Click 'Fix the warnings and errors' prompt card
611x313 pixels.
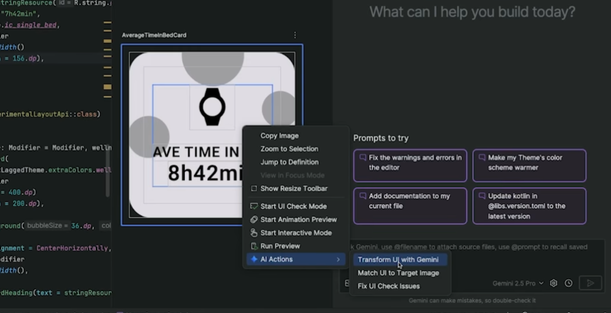[410, 165]
